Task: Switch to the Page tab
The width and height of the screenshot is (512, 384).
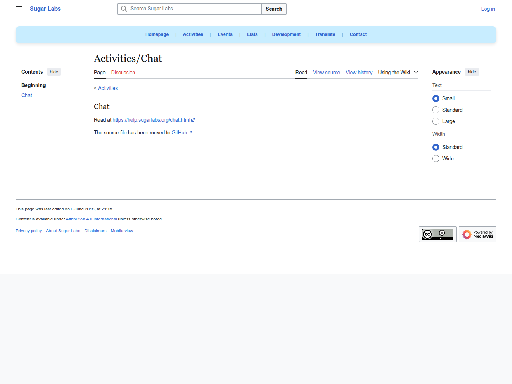Action: [100, 73]
